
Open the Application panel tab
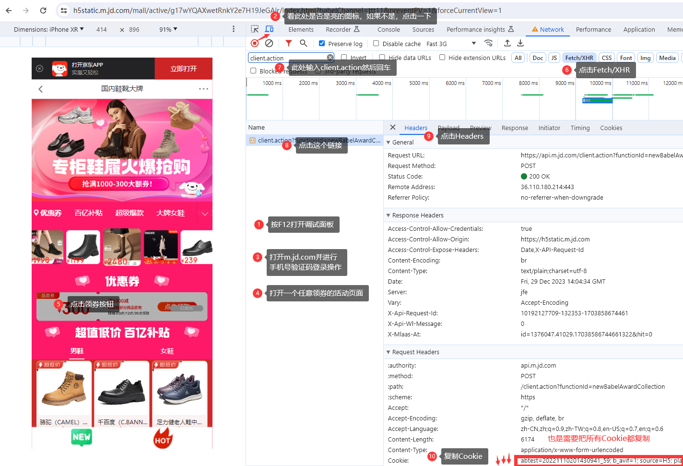pos(639,29)
